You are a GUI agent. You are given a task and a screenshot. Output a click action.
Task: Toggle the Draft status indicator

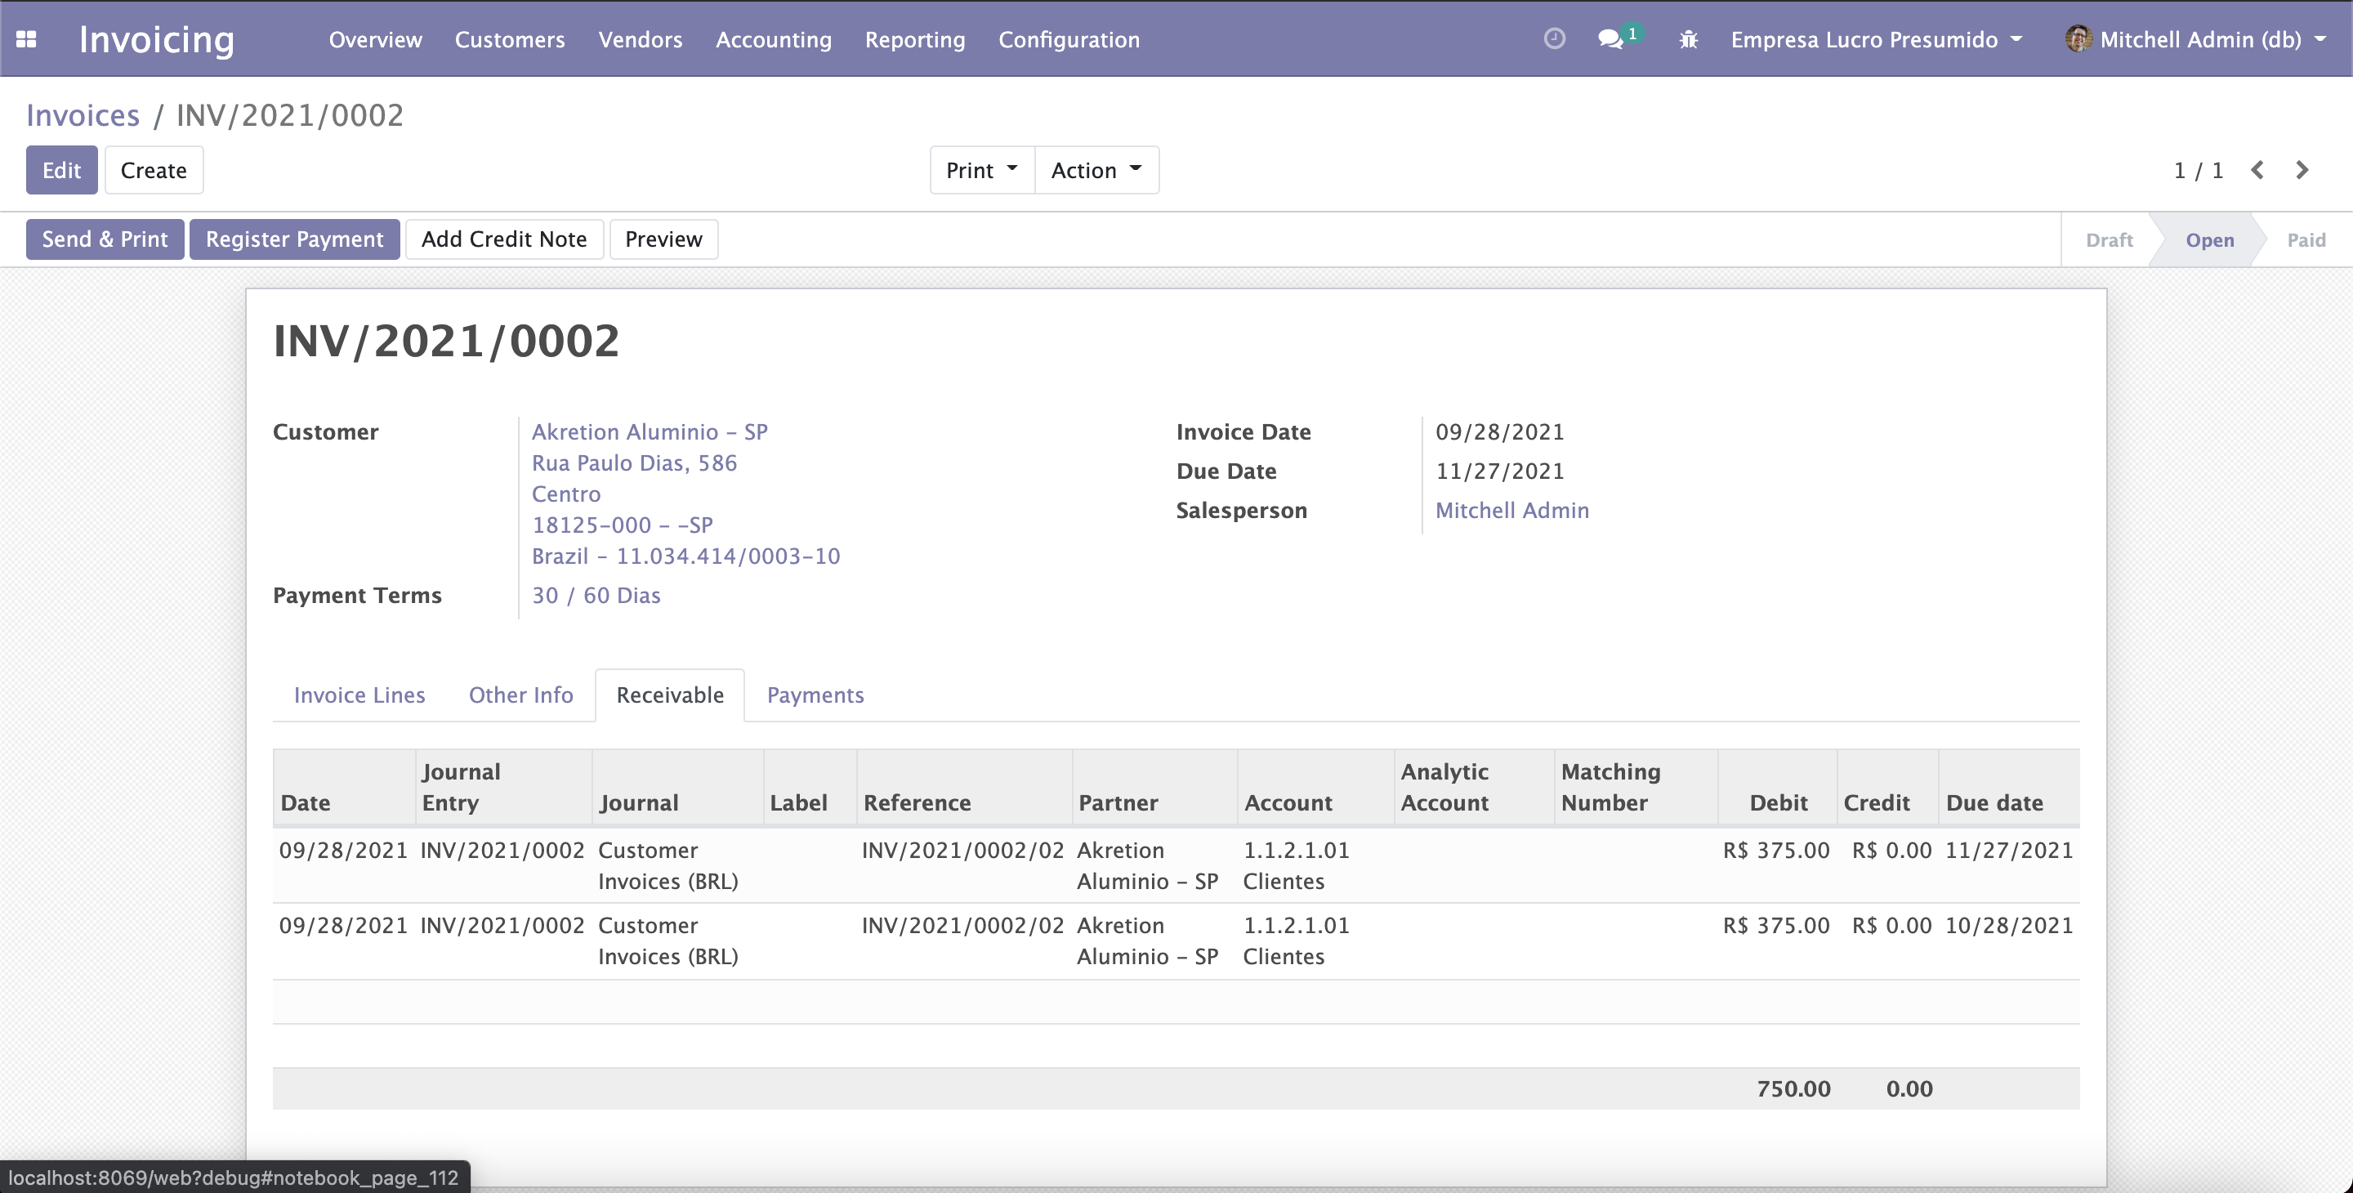(2113, 239)
